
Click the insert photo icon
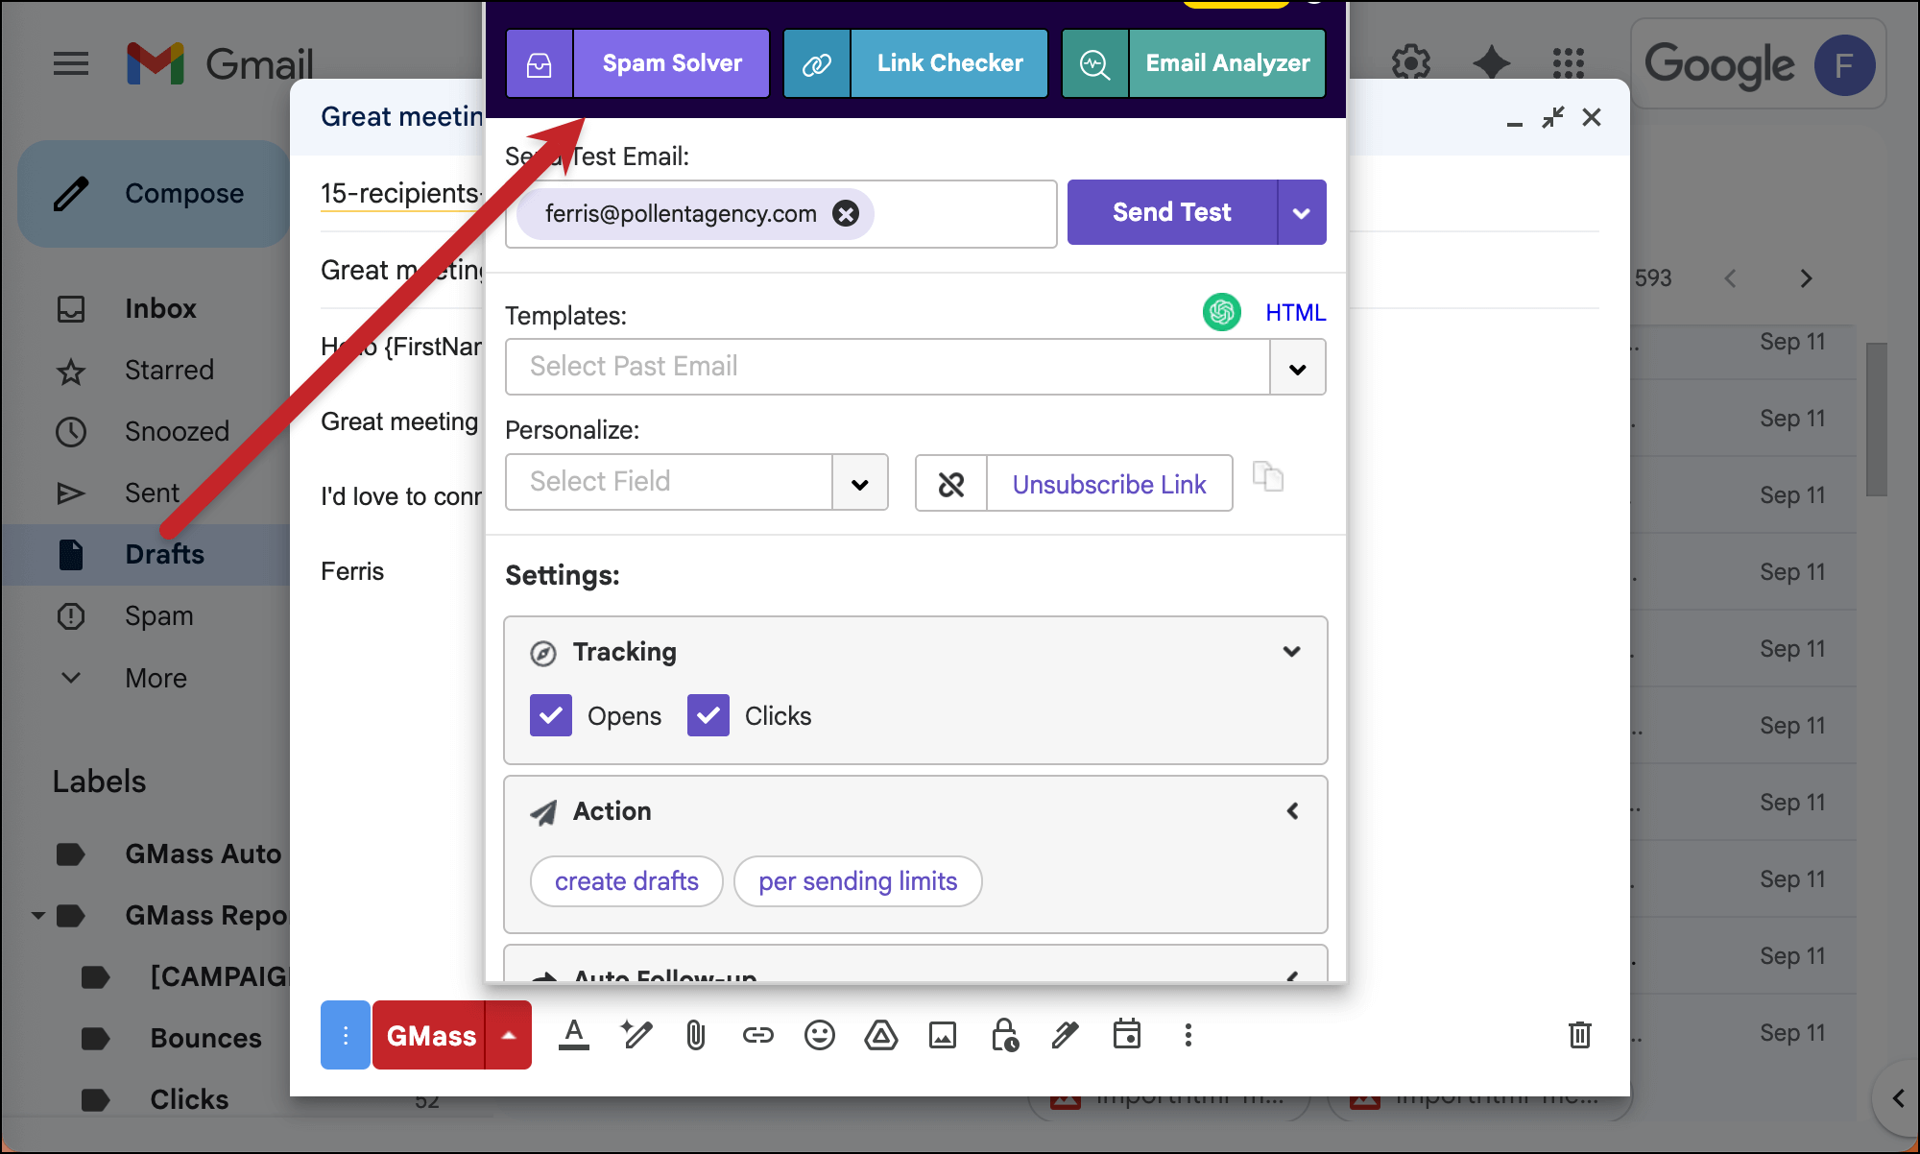[x=942, y=1035]
